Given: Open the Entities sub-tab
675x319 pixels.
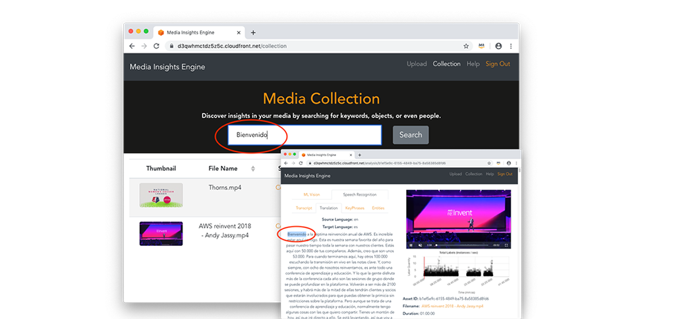Looking at the screenshot, I should point(378,208).
